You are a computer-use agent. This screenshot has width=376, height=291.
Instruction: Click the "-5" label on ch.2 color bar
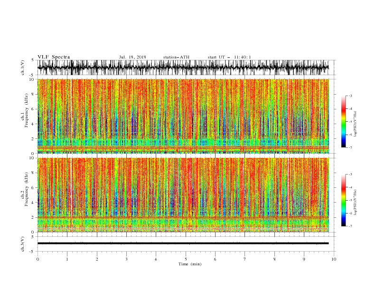pos(350,200)
